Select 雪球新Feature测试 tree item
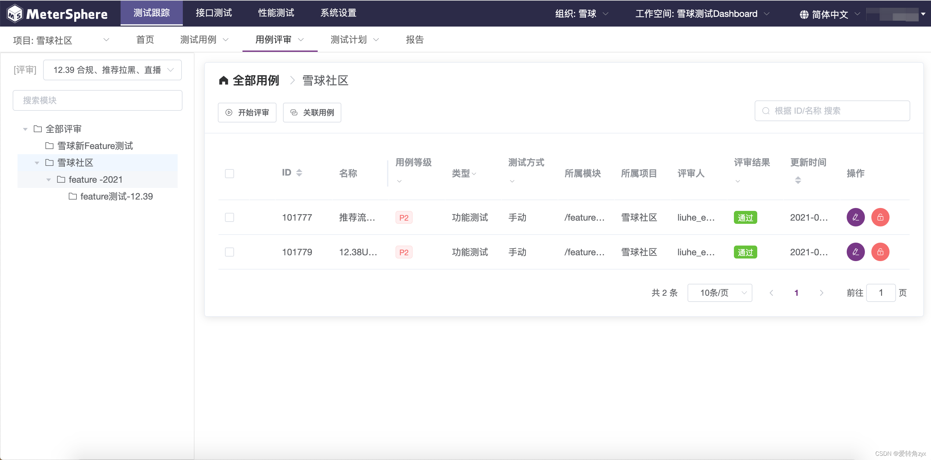931x460 pixels. [x=95, y=146]
